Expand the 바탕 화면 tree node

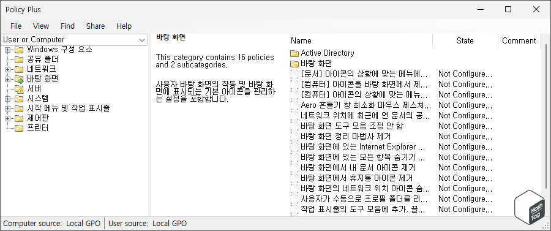(7, 79)
